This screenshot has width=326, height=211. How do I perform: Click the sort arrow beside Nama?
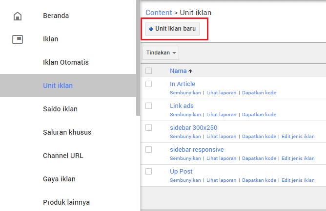(x=190, y=71)
